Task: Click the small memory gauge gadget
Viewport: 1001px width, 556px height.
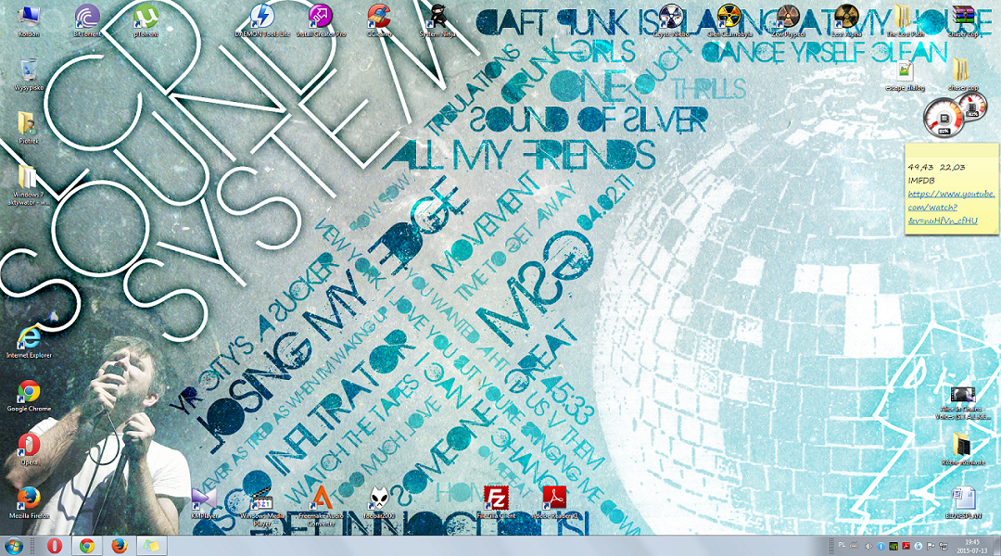Action: coord(973,107)
